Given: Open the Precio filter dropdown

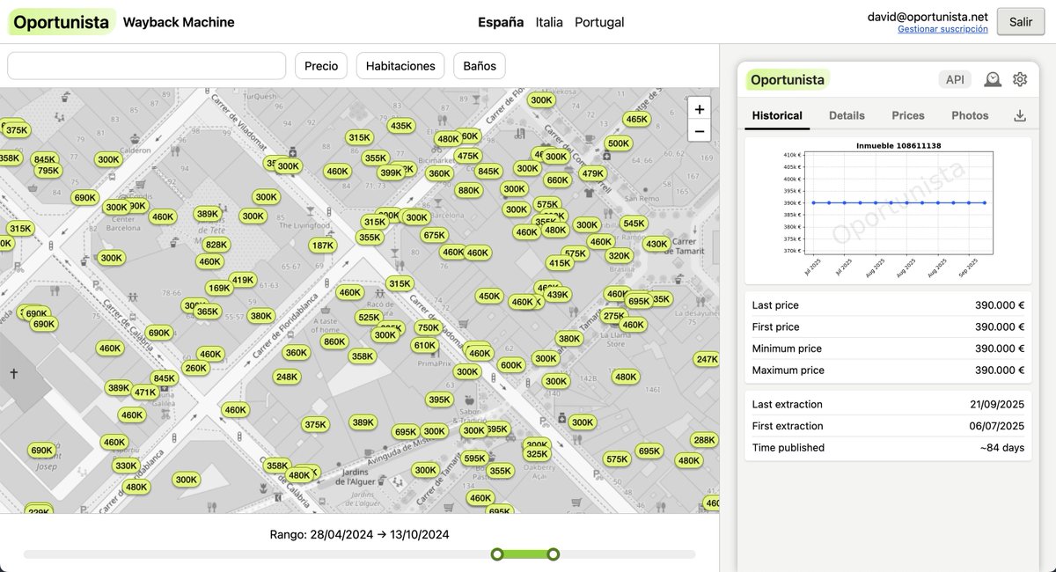Looking at the screenshot, I should (x=321, y=66).
